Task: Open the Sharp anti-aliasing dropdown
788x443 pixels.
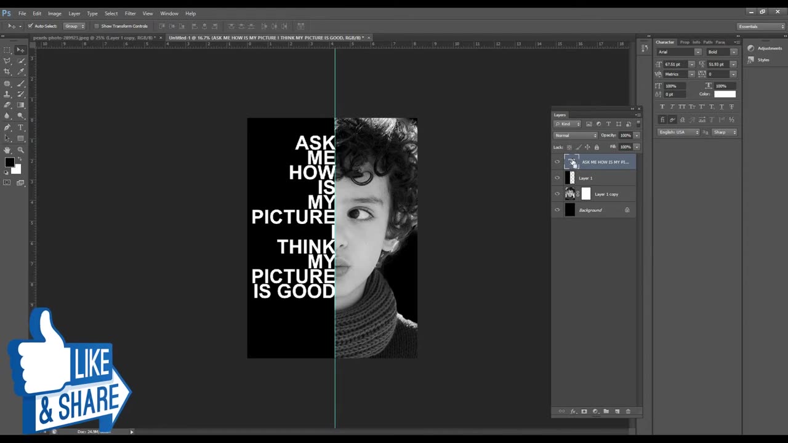Action: tap(725, 132)
